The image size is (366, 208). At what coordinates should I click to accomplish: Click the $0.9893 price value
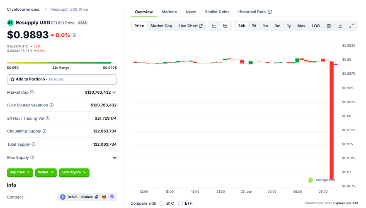click(28, 35)
